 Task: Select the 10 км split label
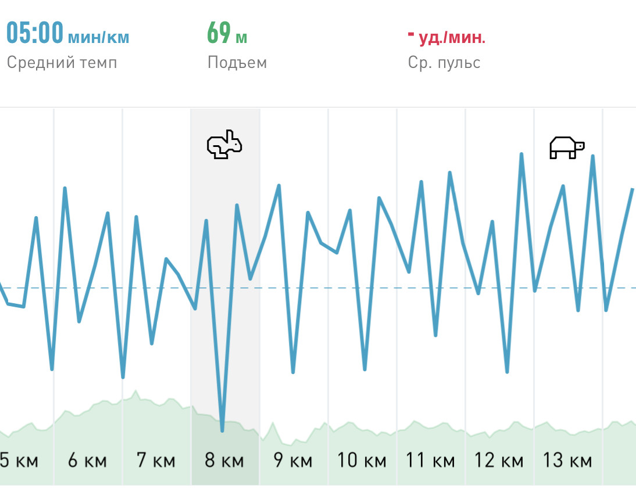362,461
